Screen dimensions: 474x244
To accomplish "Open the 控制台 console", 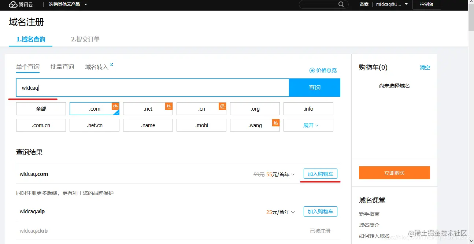I will [426, 4].
